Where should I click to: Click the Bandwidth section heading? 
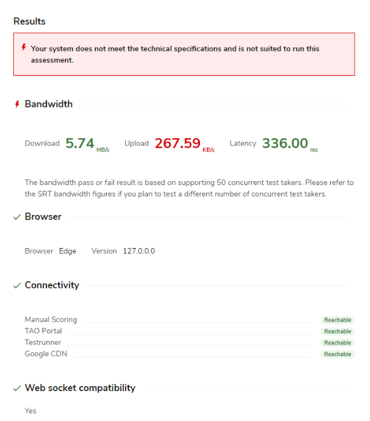(x=48, y=104)
